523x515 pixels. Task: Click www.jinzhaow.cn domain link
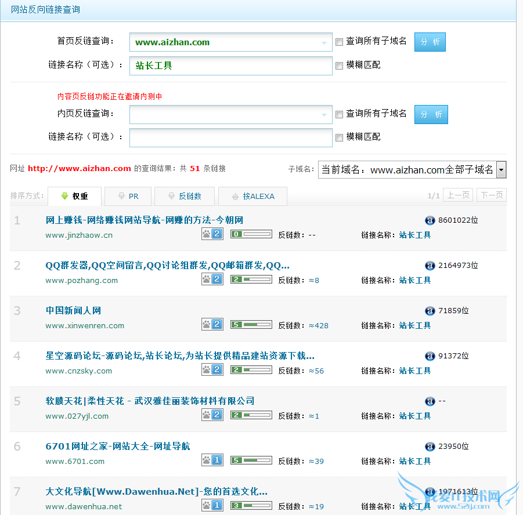click(79, 235)
